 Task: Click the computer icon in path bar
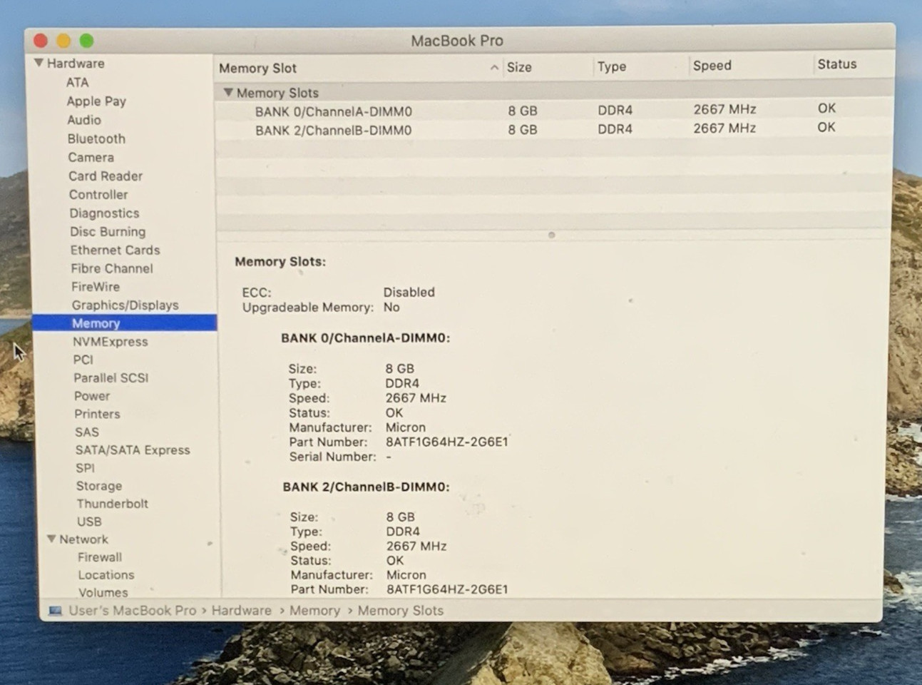click(55, 611)
